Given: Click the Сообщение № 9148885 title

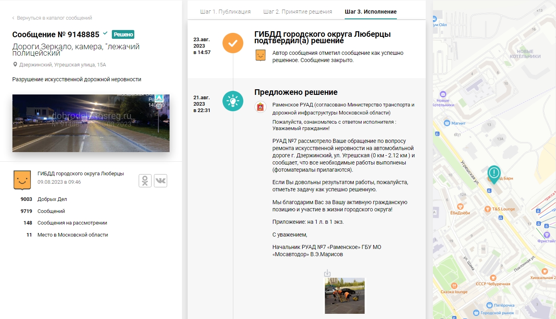Looking at the screenshot, I should 56,34.
